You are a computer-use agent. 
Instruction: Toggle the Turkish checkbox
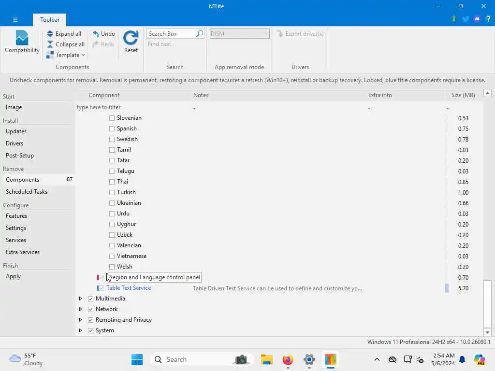pos(112,192)
